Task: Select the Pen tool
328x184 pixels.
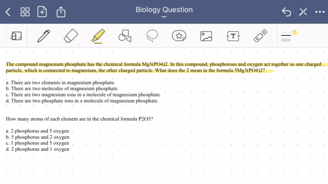Action: click(x=44, y=36)
